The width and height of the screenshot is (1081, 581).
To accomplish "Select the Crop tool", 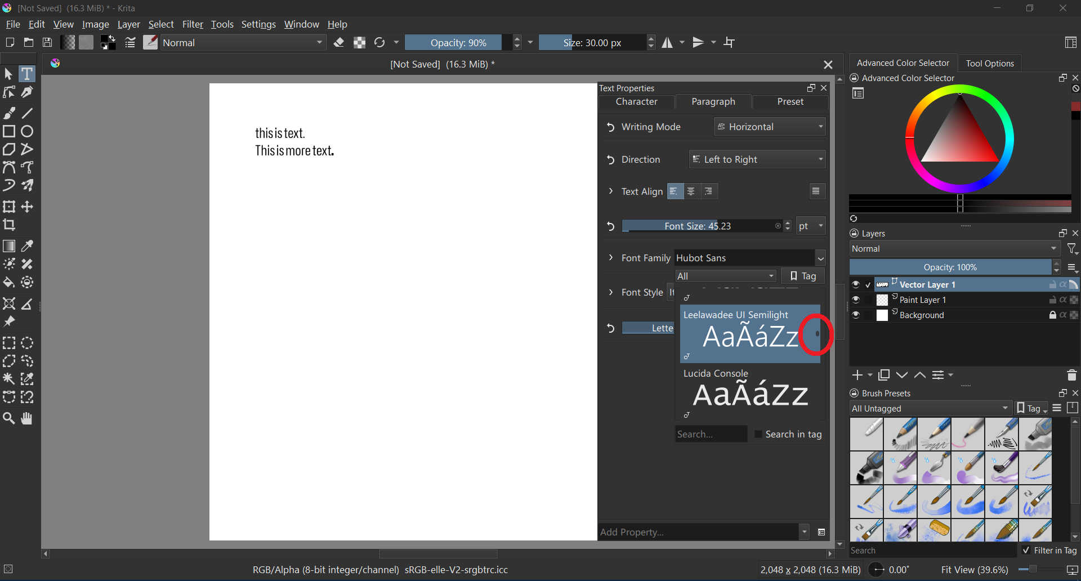I will [x=9, y=225].
